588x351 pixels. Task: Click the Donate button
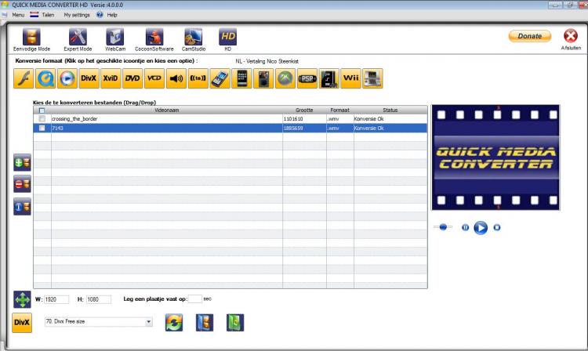[x=530, y=36]
